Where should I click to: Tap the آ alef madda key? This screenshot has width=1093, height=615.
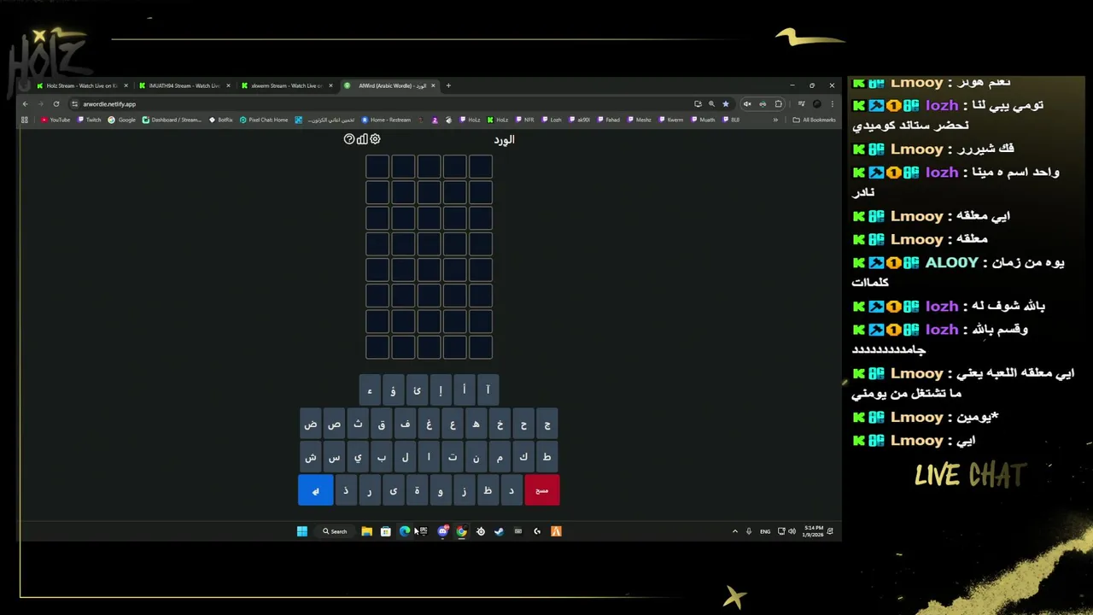[x=488, y=390]
